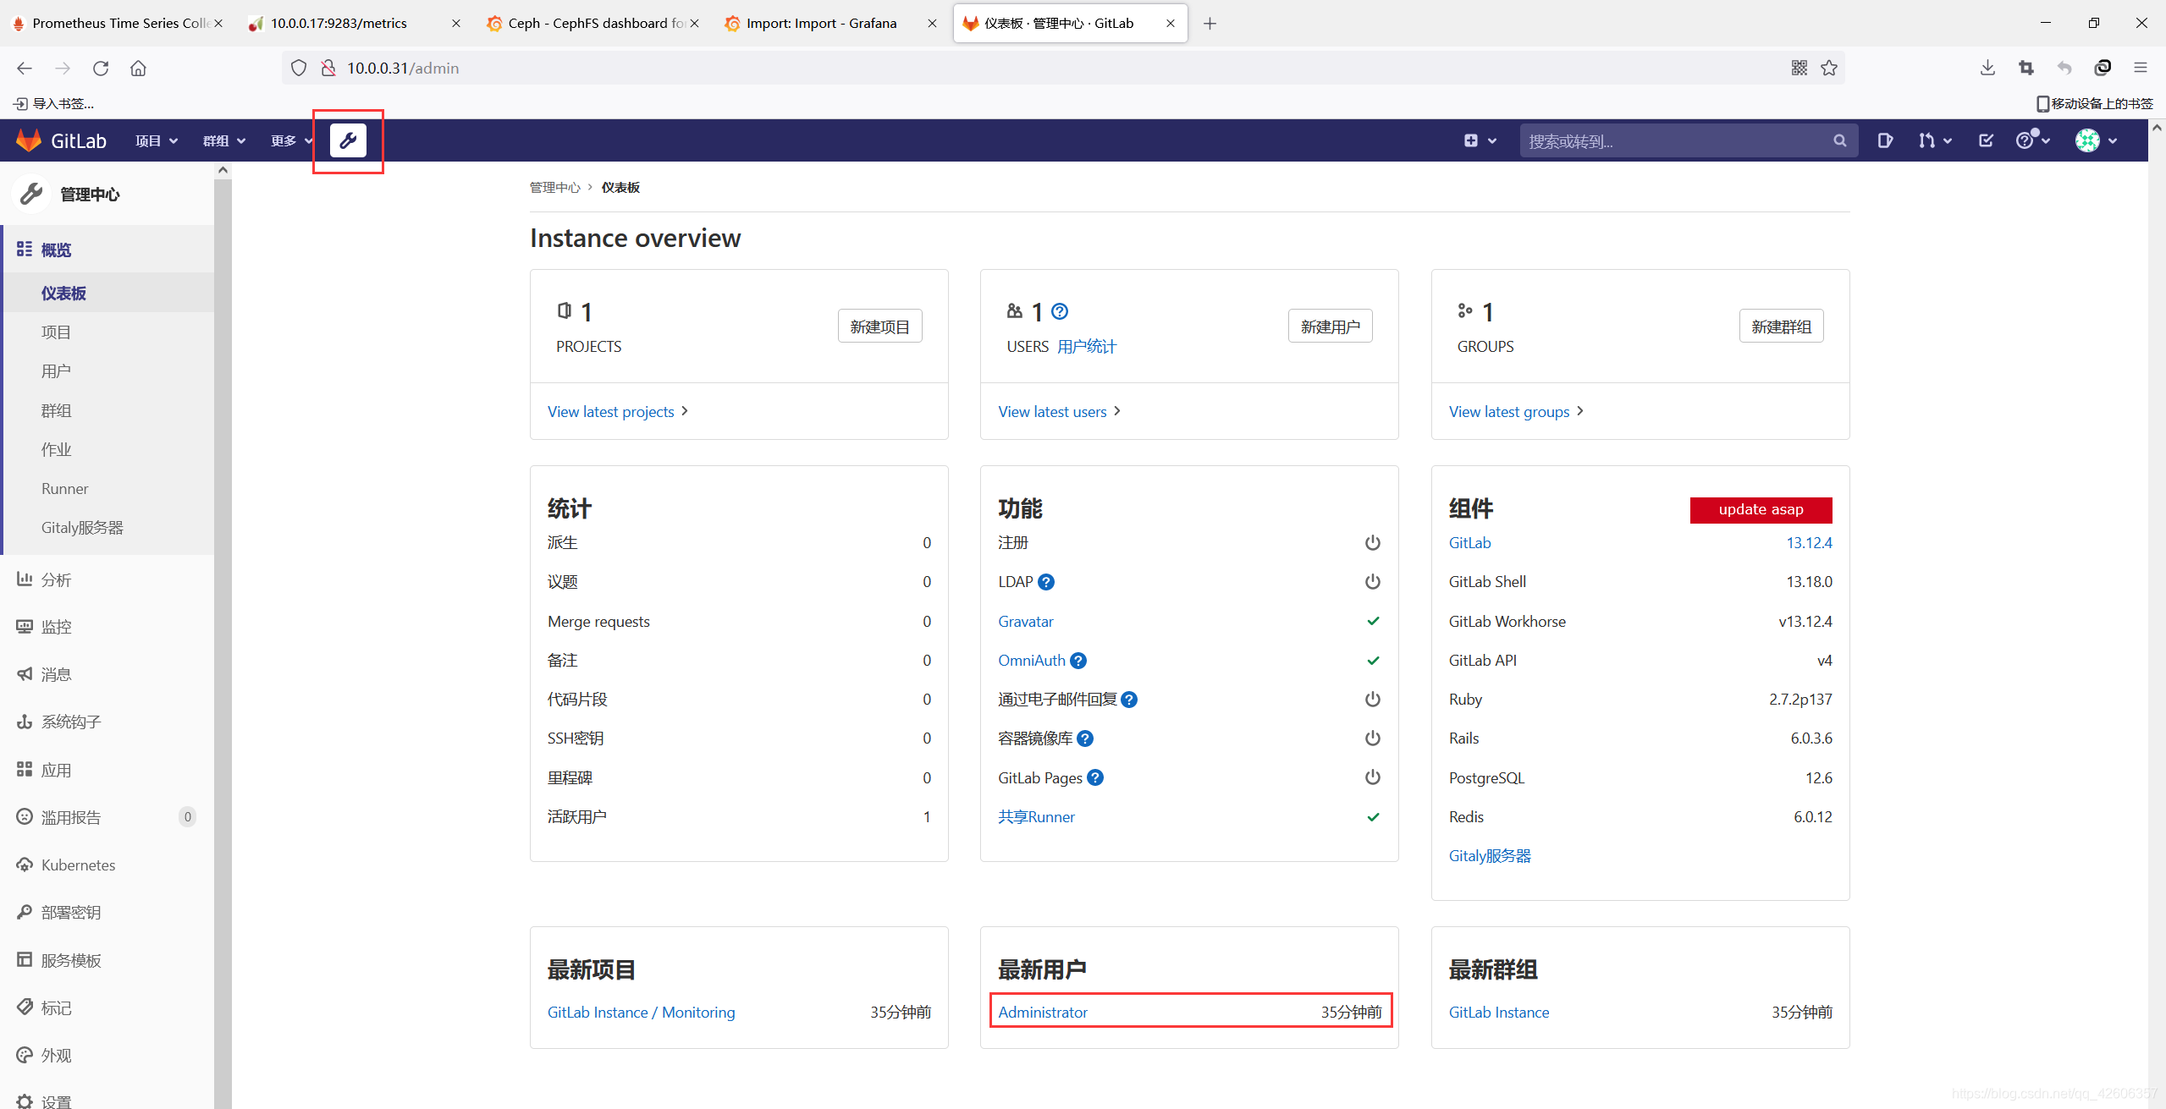This screenshot has width=2166, height=1109.
Task: Click the red update asap badge
Action: [1761, 509]
